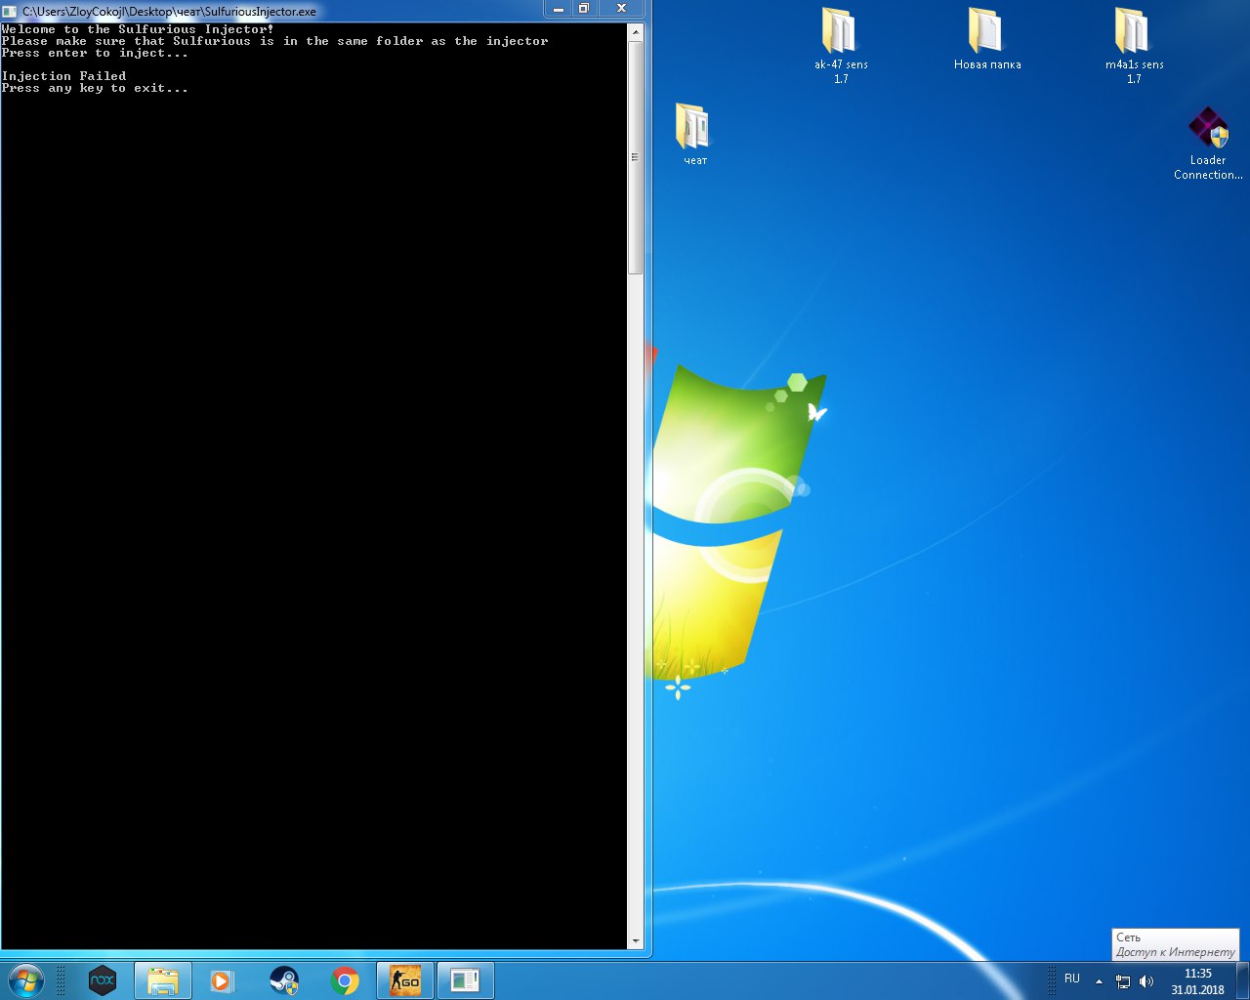Show hidden tray icons with the arrow
The image size is (1250, 1000).
[x=1099, y=981]
